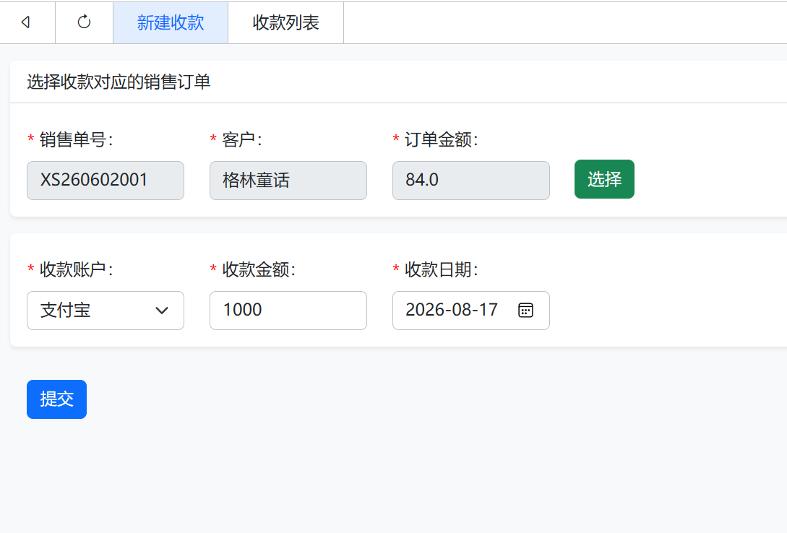Click the 订单金额 label

click(x=442, y=140)
